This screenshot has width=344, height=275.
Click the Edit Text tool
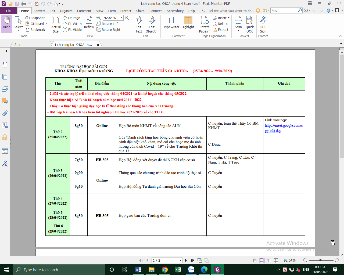coord(139,24)
